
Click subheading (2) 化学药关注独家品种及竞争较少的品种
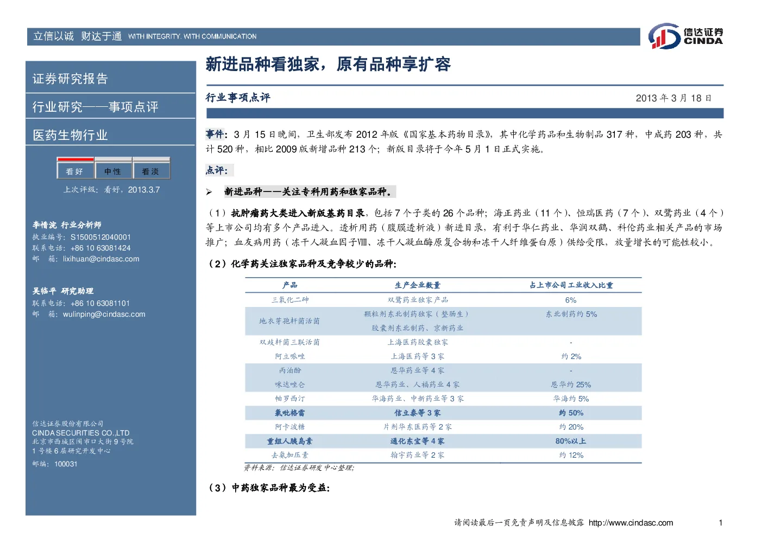click(x=301, y=264)
